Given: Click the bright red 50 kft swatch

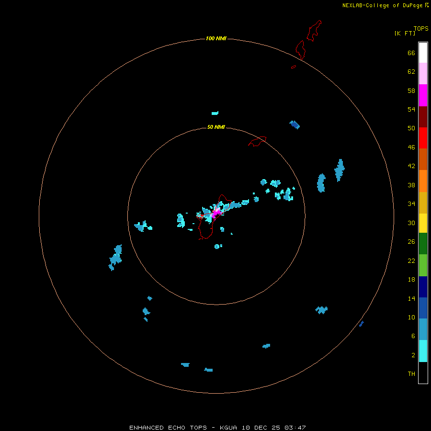Looking at the screenshot, I should coord(423,138).
